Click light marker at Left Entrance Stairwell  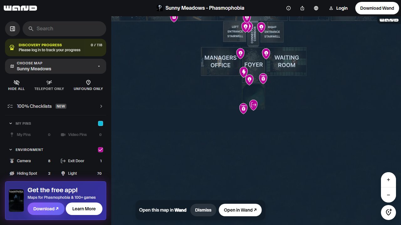(246, 27)
